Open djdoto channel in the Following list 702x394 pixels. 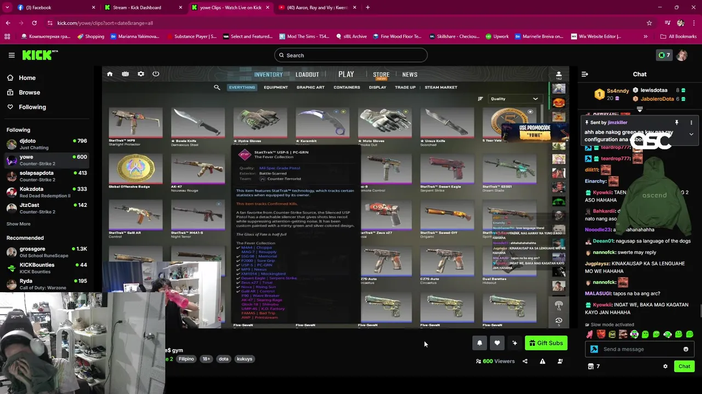[x=47, y=144]
